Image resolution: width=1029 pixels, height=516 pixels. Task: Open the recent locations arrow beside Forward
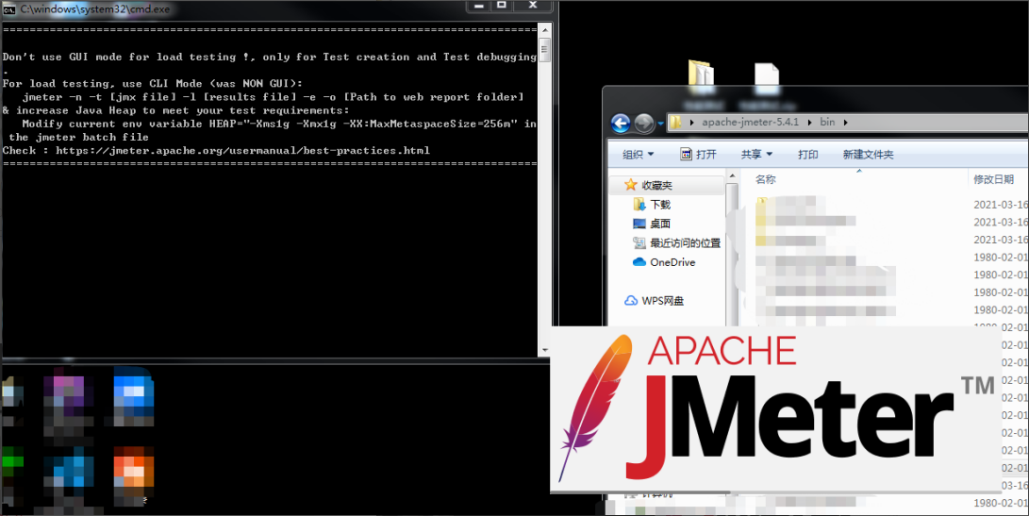pyautogui.click(x=659, y=124)
